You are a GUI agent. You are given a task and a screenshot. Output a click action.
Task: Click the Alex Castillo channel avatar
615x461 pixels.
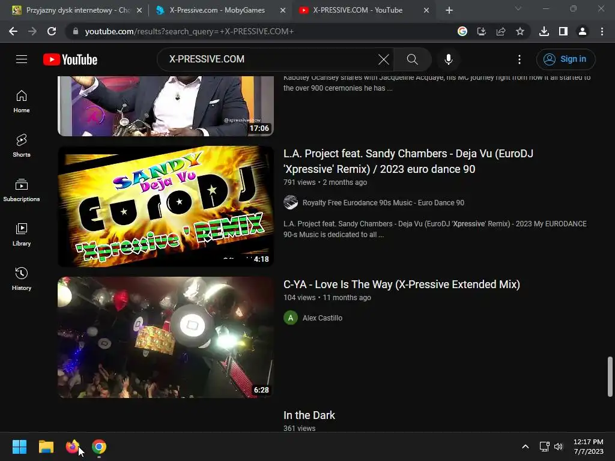291,318
